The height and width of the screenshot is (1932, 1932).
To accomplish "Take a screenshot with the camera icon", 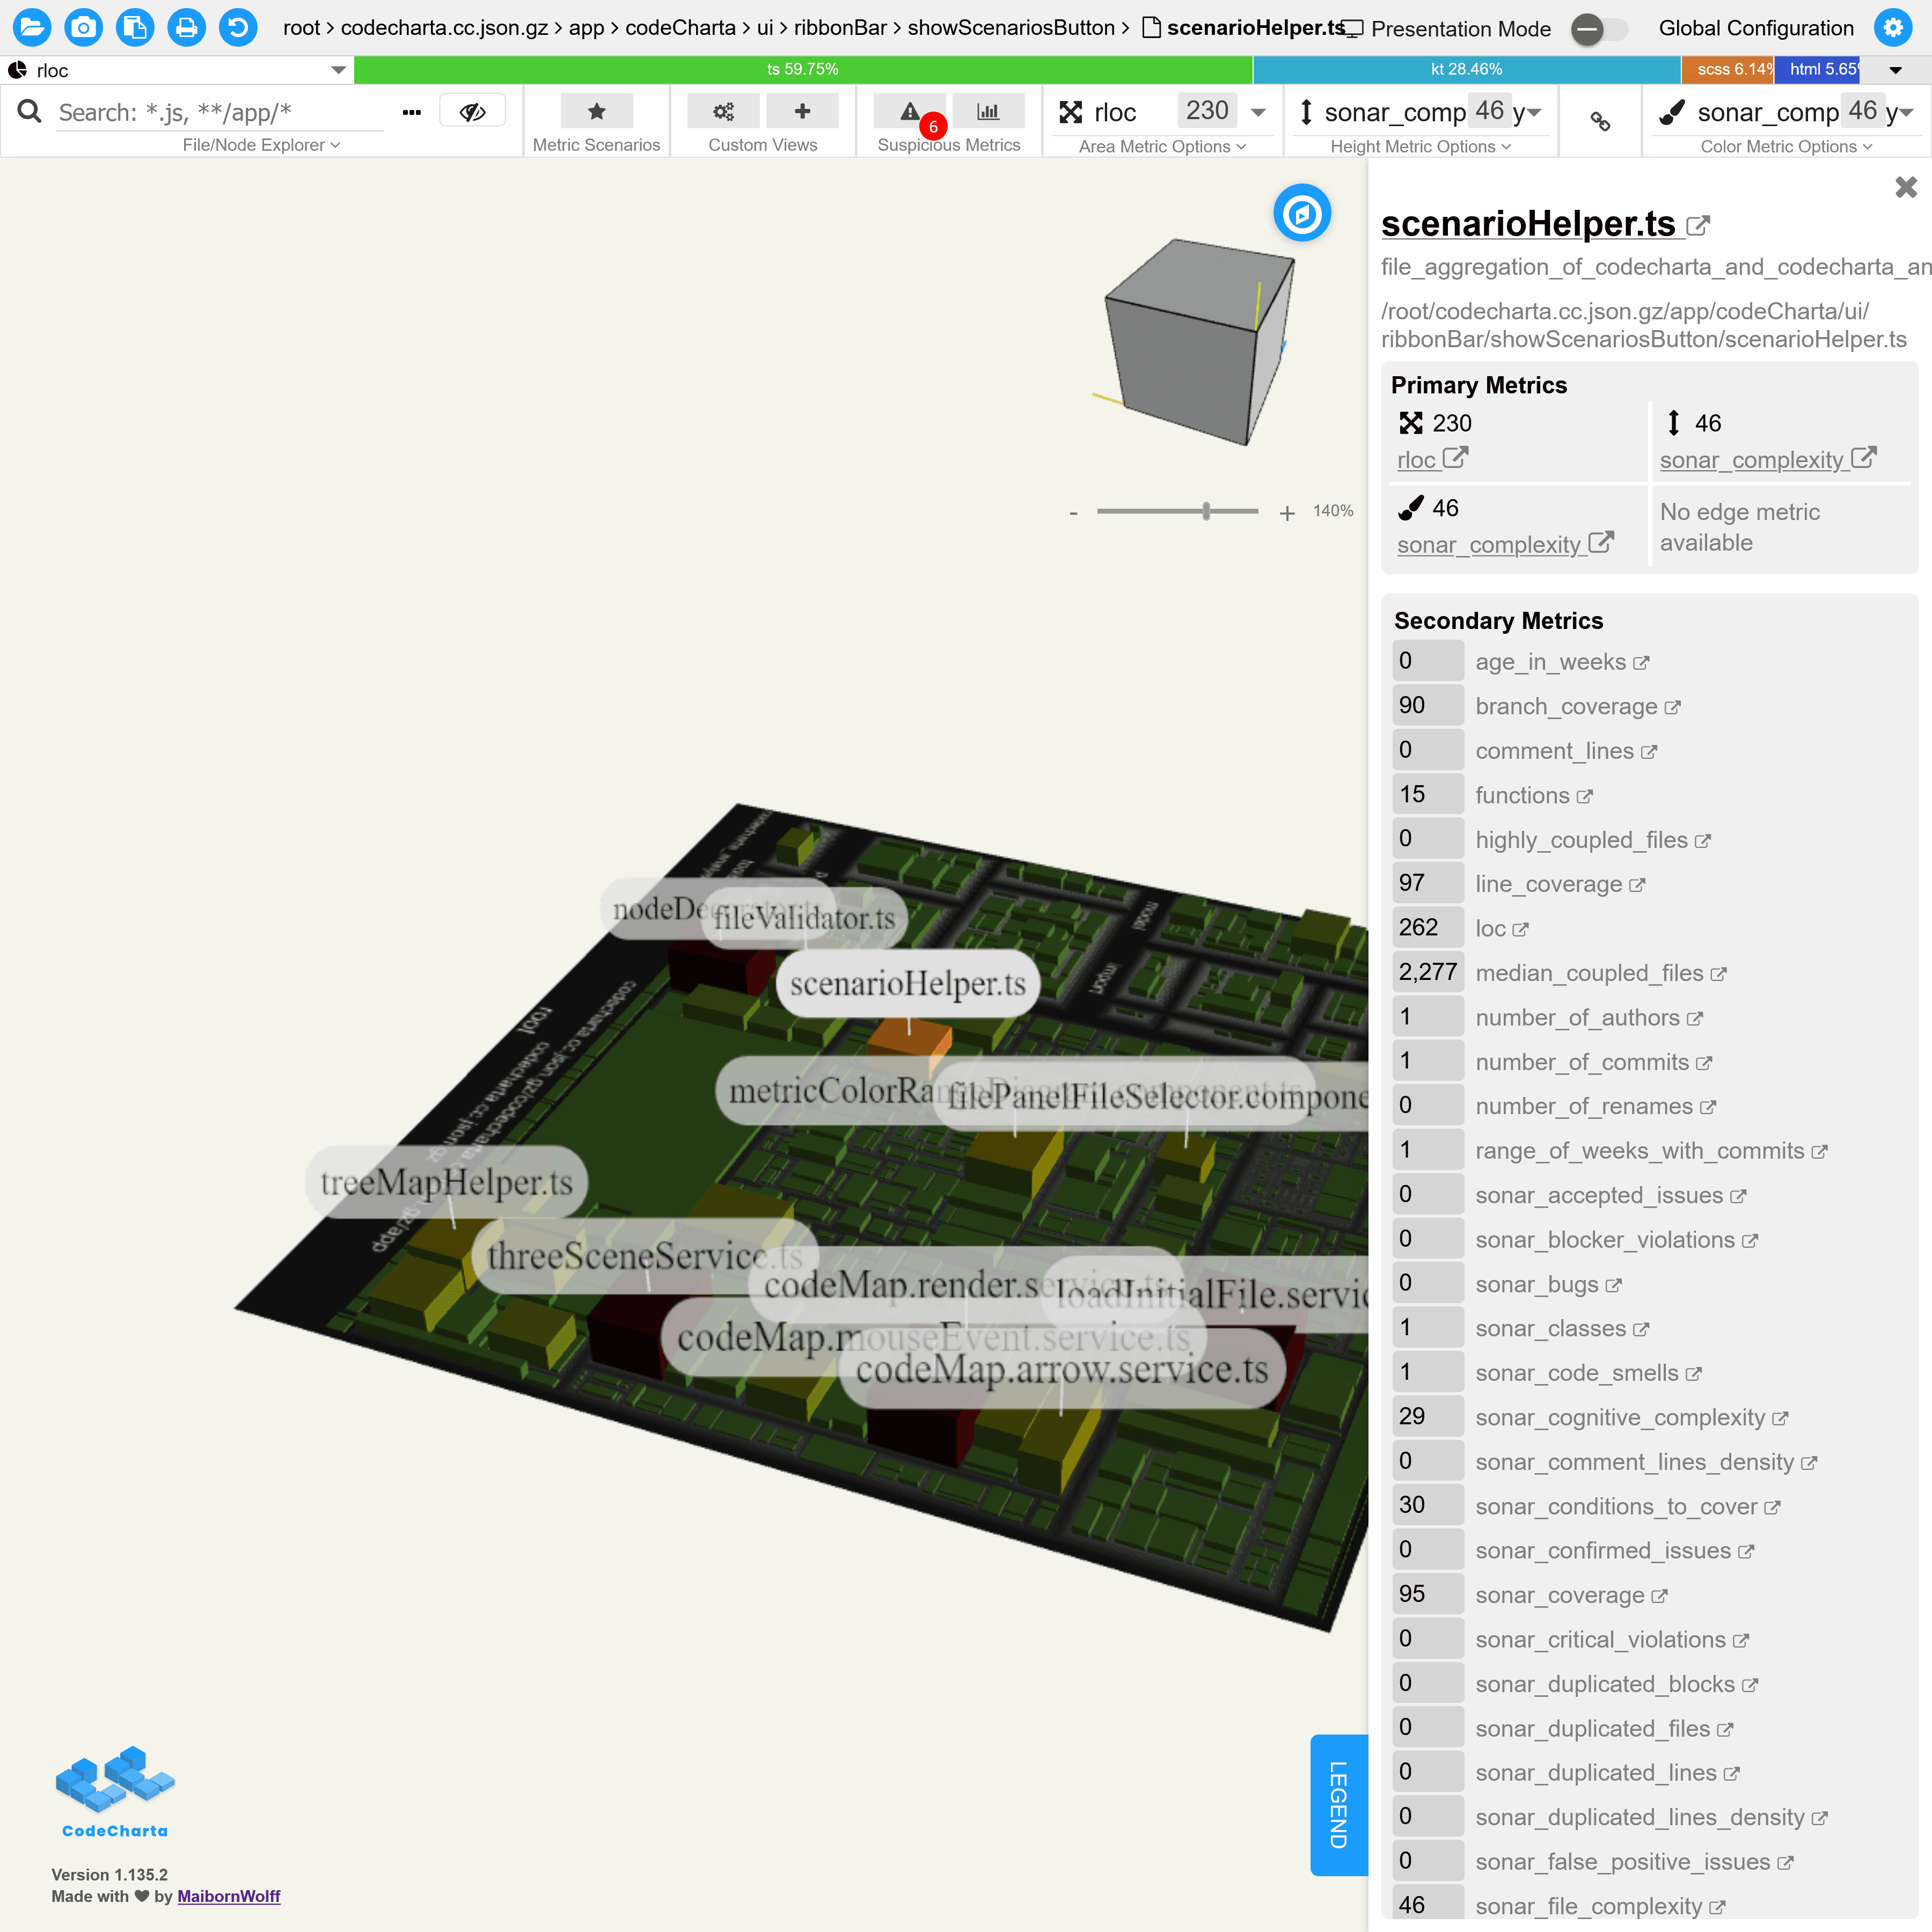I will point(84,27).
